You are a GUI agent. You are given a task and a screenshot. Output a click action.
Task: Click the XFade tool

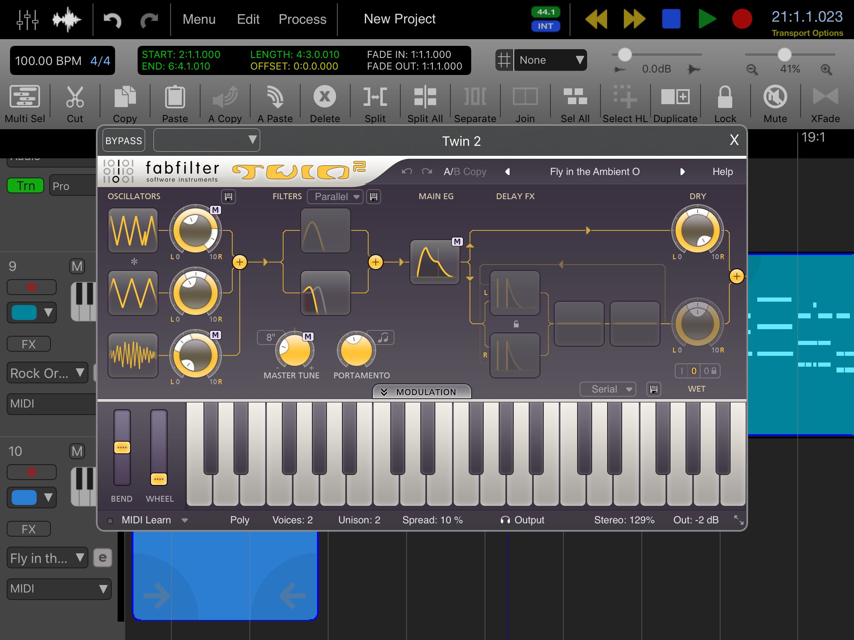(825, 104)
